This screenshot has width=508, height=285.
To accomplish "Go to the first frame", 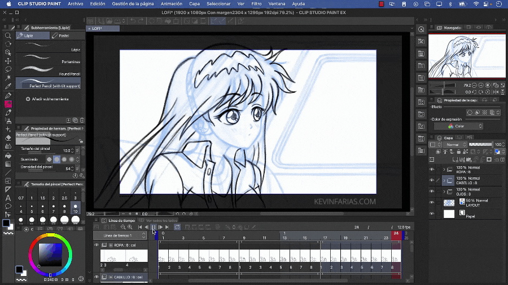I will click(140, 227).
